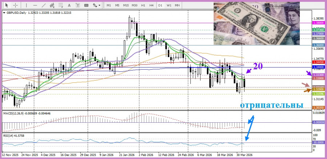Click the MACD(12,26,9) indicator title
The image size is (327, 159).
point(27,113)
